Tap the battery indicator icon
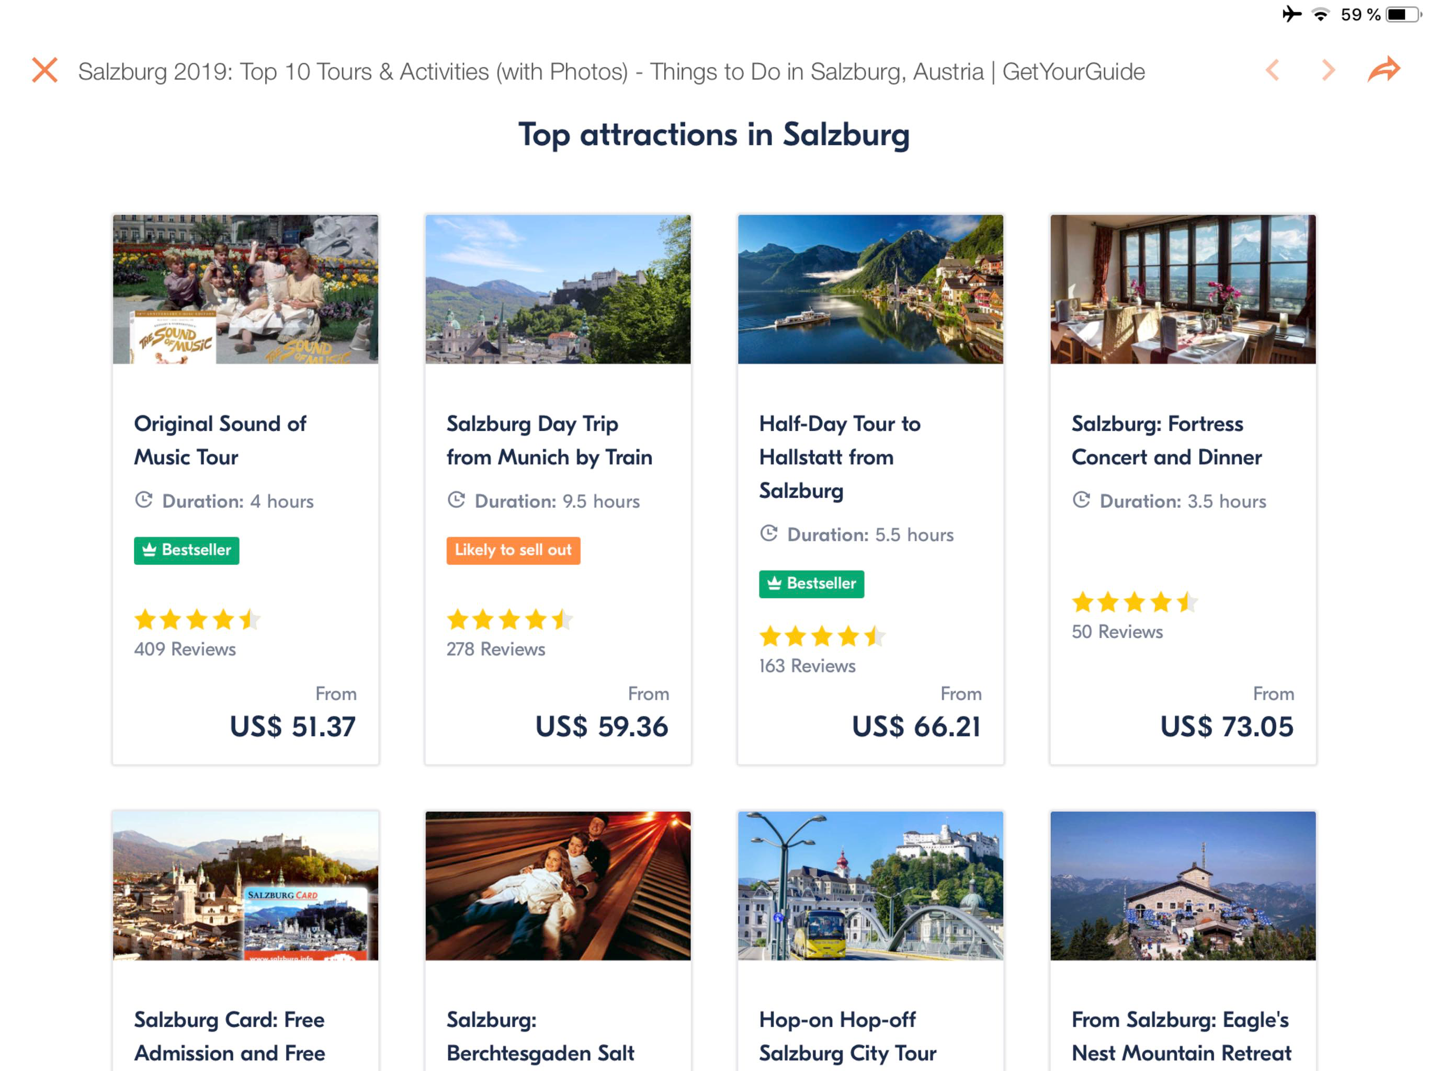1429x1071 pixels. pyautogui.click(x=1402, y=14)
